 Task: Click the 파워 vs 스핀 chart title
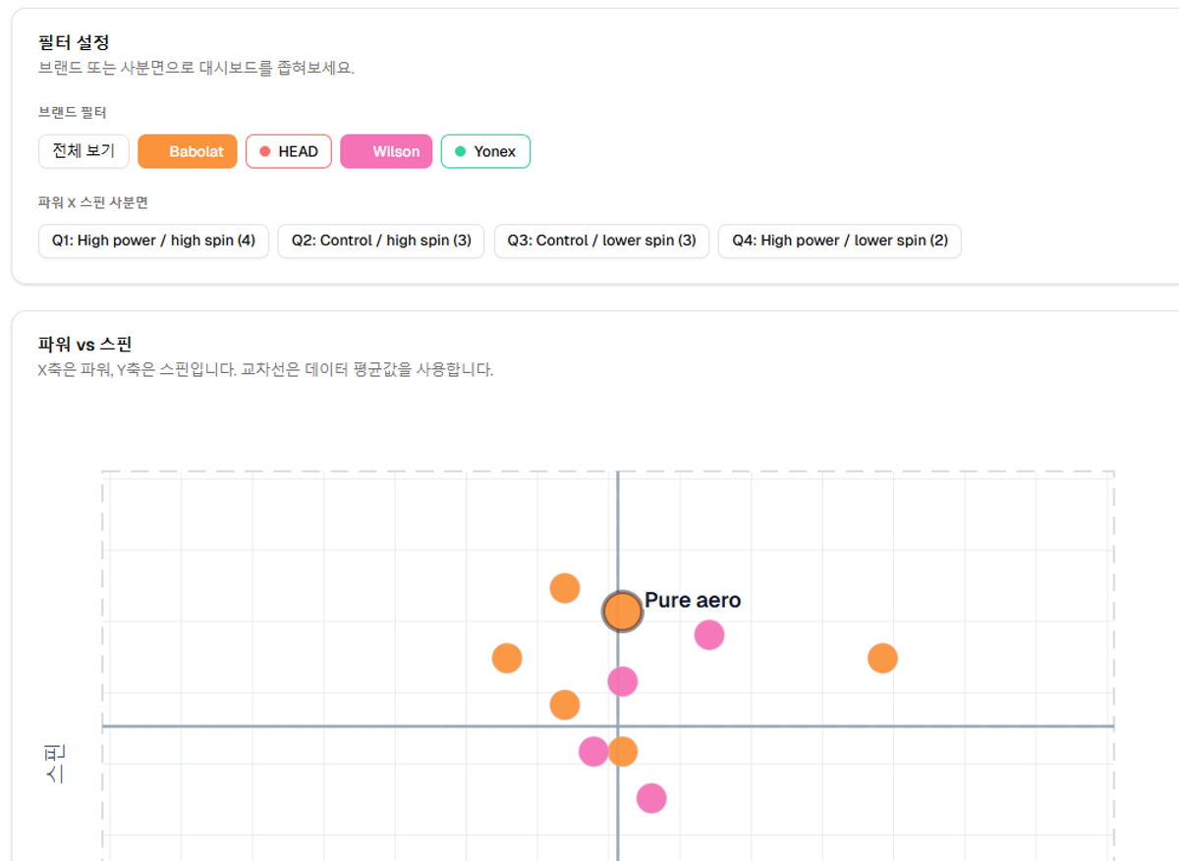85,345
